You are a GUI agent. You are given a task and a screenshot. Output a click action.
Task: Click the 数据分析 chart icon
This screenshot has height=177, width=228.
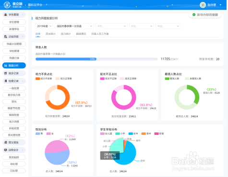[x=6, y=66]
